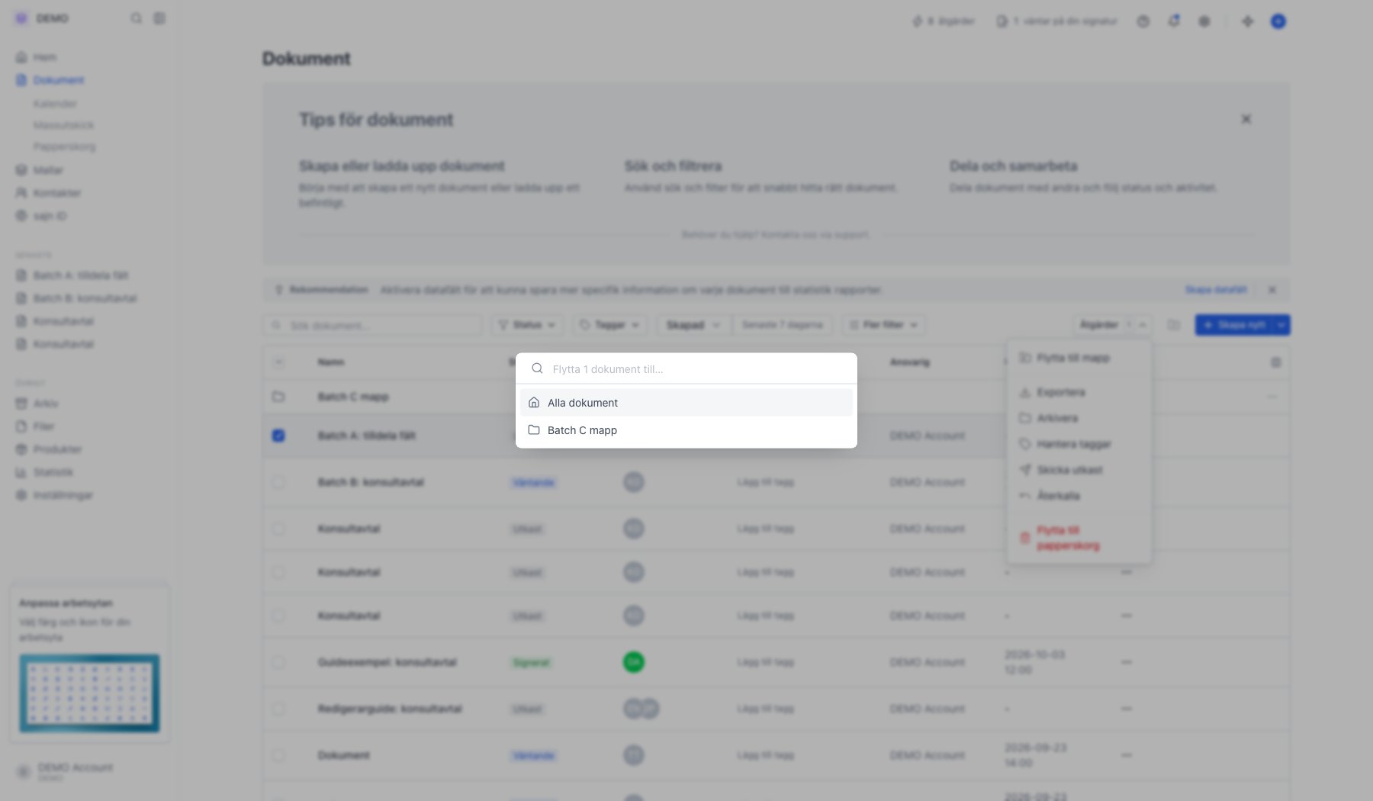Viewport: 1373px width, 801px height.
Task: Choose Exportera from the actions menu
Action: click(x=1079, y=392)
